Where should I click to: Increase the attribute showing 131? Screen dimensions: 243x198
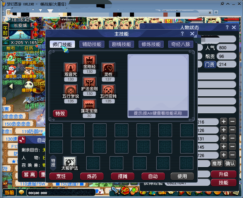[223, 138]
